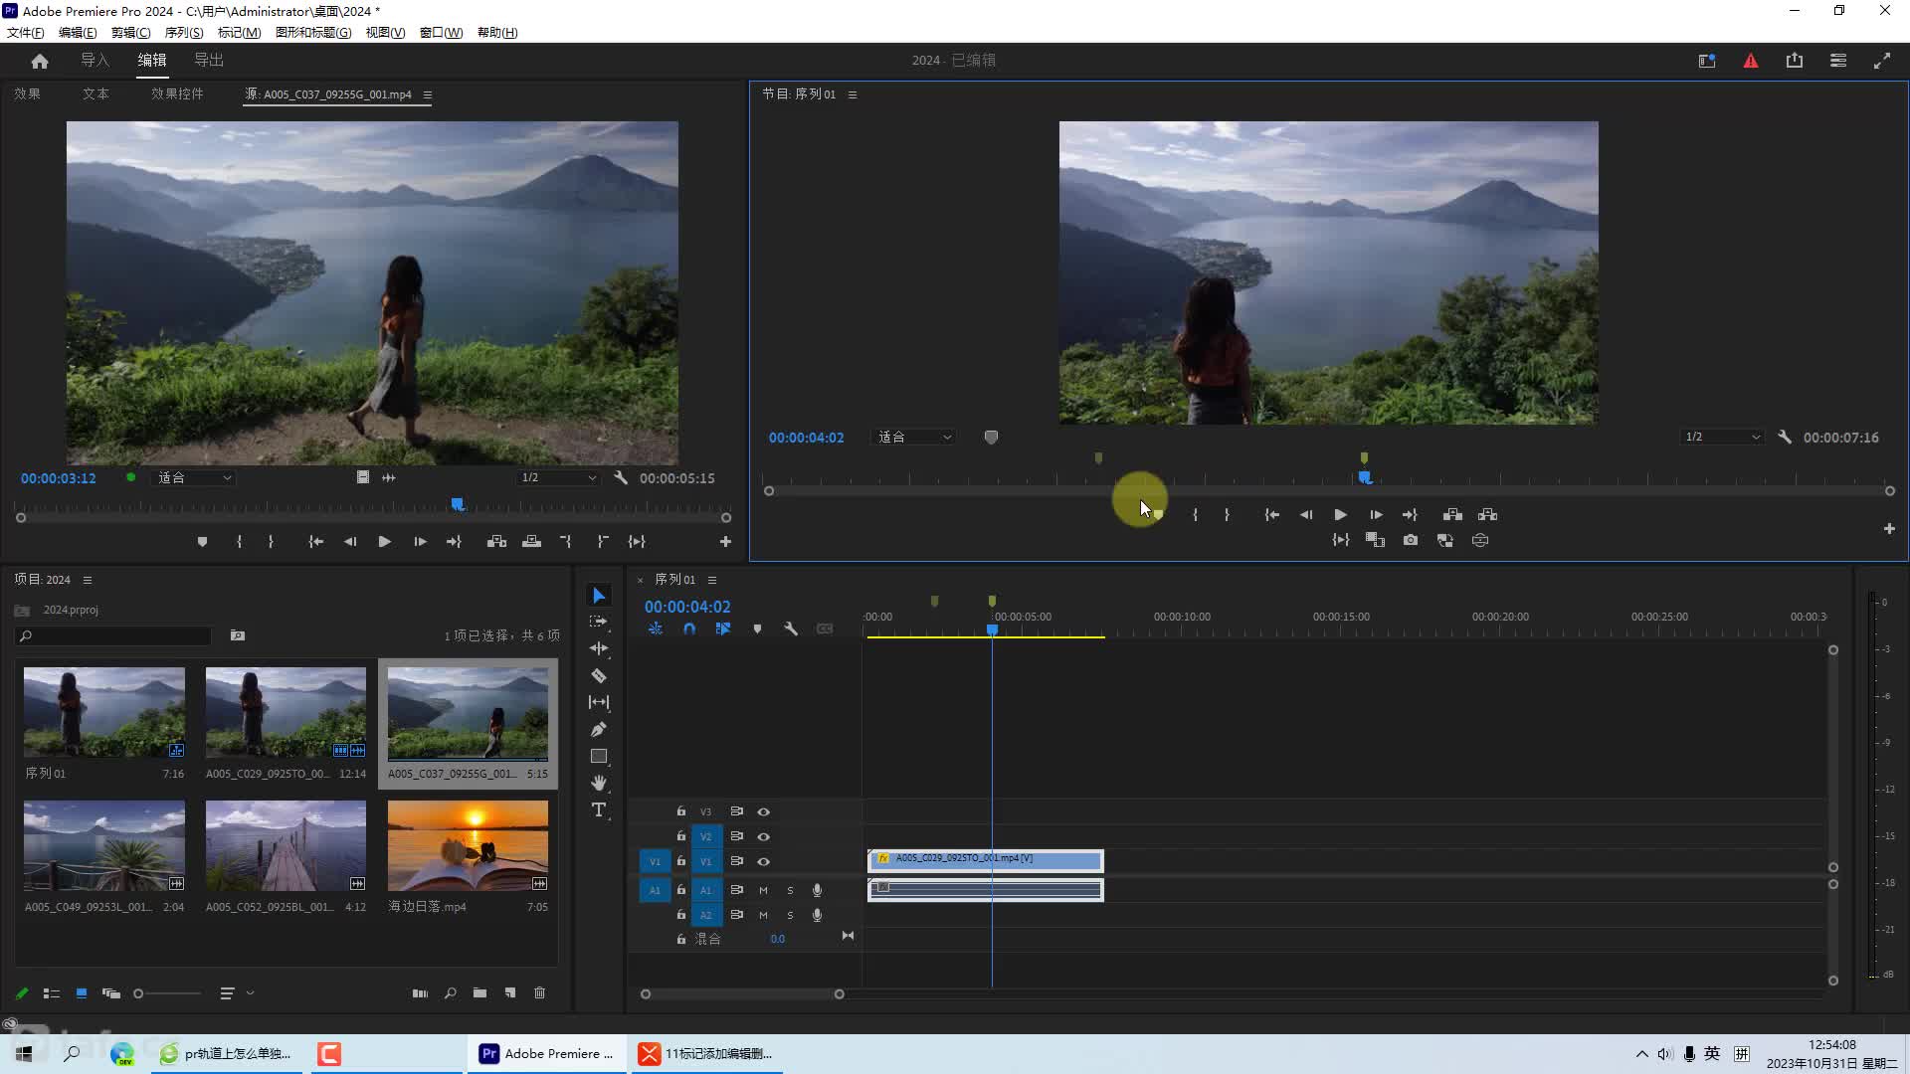Open program monitor zoom level dropdown 适合

pos(915,438)
